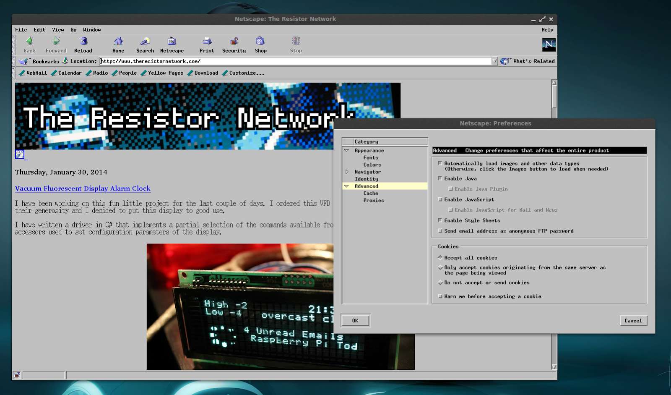Toggle the Enable Java checkbox
Image resolution: width=671 pixels, height=395 pixels.
tap(440, 178)
